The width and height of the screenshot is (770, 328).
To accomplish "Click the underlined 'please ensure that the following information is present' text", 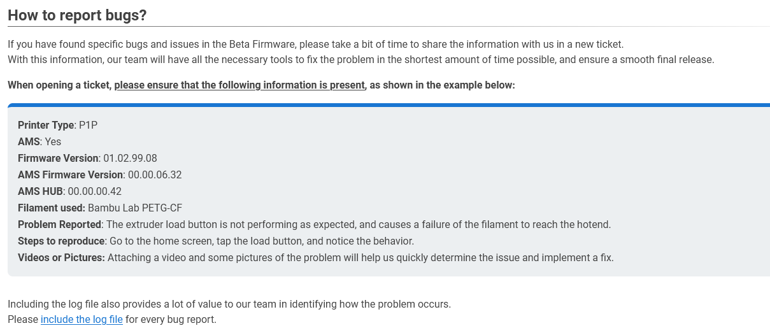I will [240, 85].
